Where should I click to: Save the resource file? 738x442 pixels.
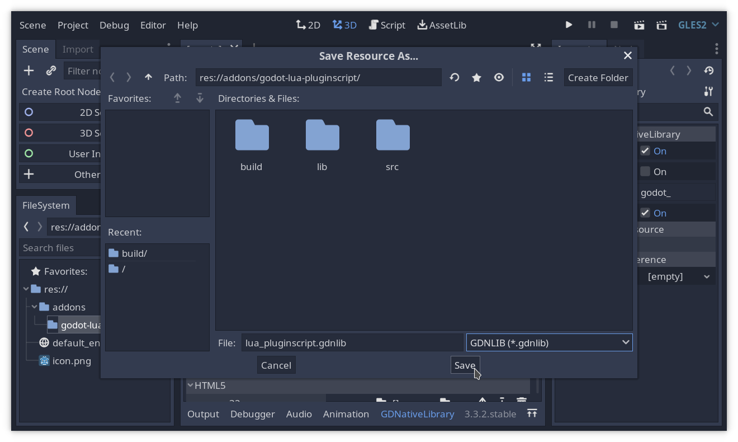(465, 365)
